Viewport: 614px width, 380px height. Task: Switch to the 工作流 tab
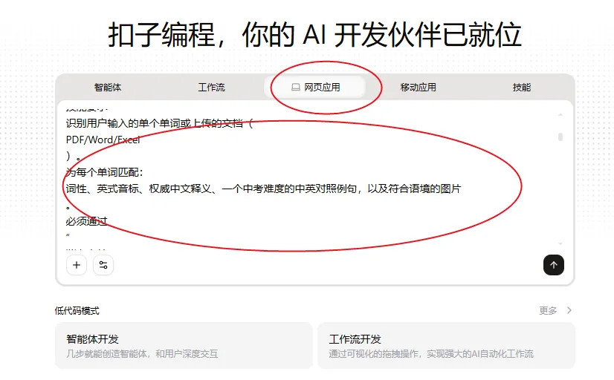coord(211,87)
